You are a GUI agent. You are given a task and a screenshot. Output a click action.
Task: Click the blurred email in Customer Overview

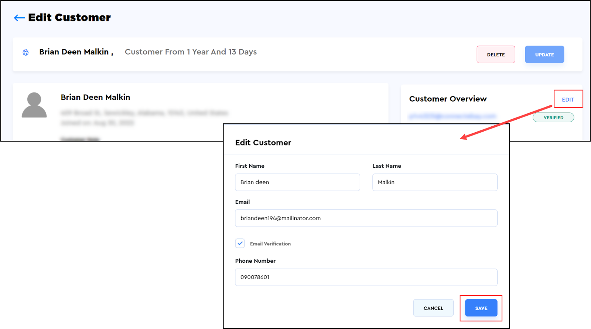point(452,116)
